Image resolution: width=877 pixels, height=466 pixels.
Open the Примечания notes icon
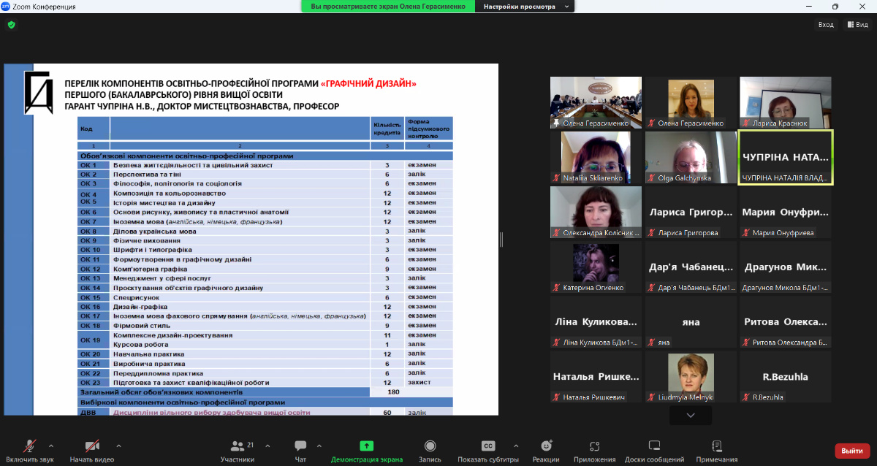pos(716,446)
